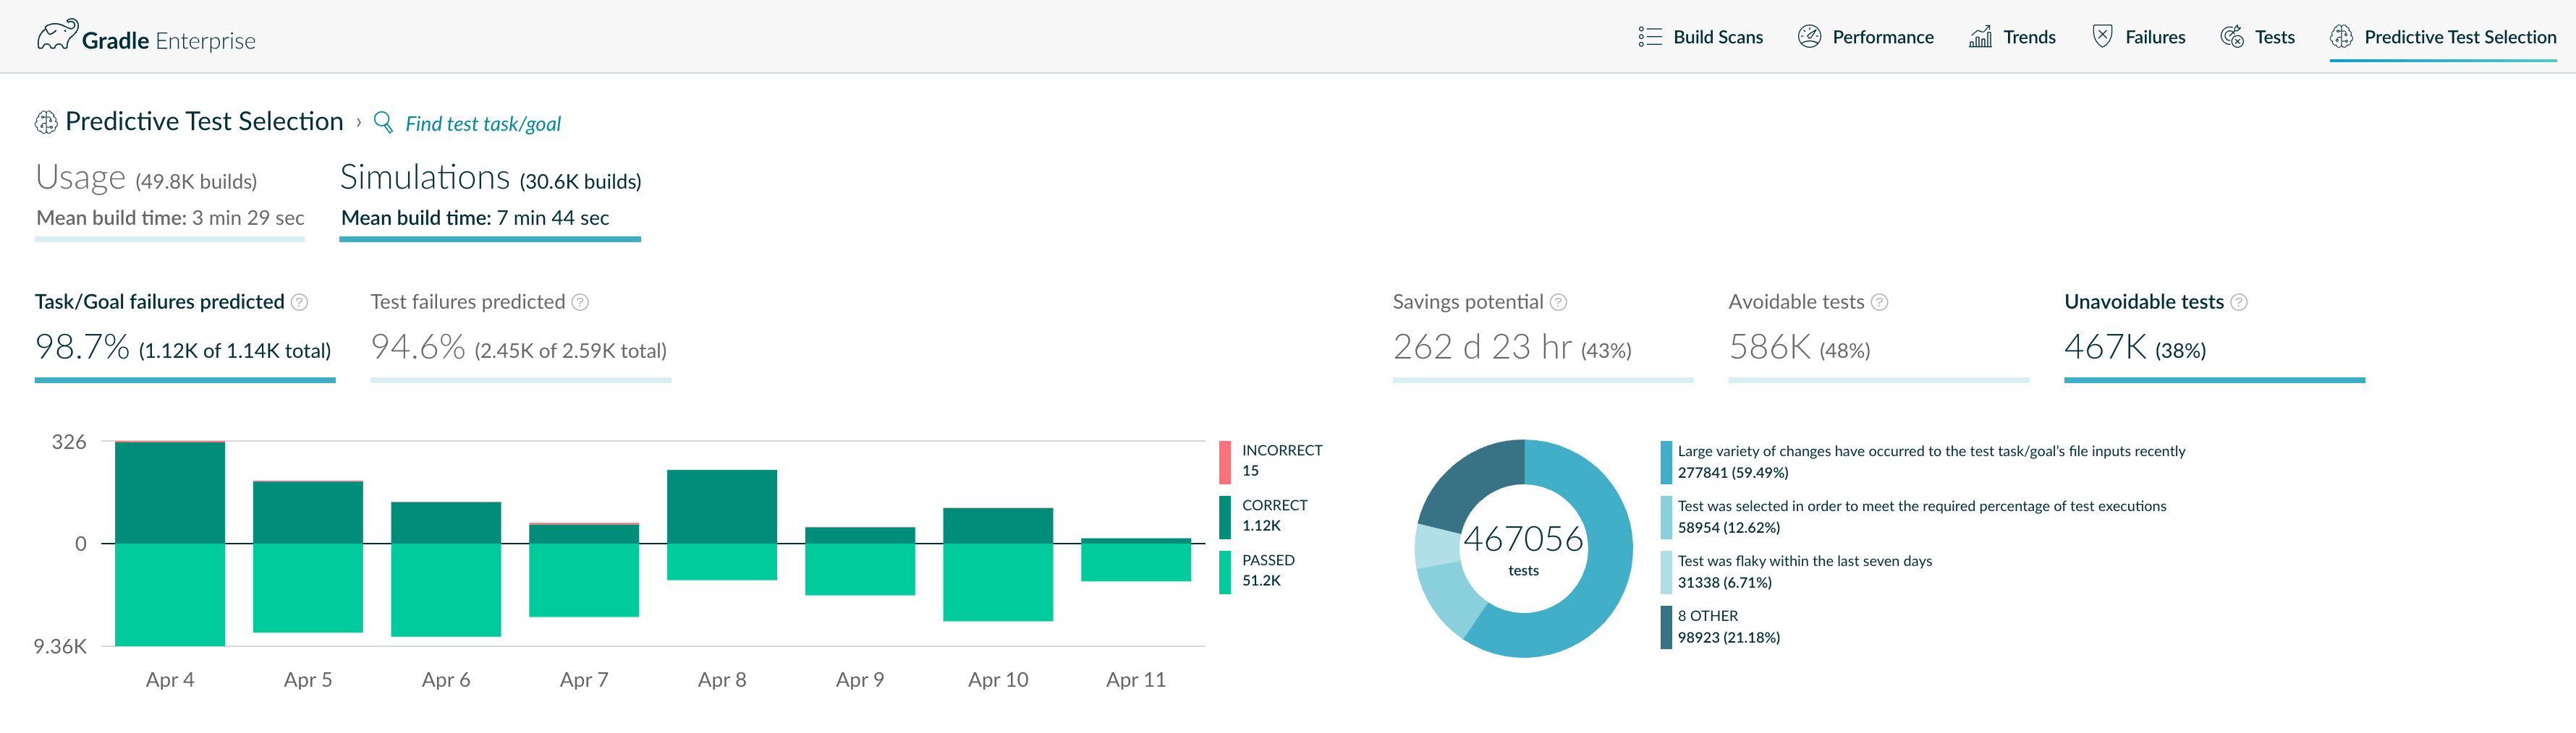Screen dimensions: 2576x733
Task: Click the magnifier icon for finding test task
Action: point(383,122)
